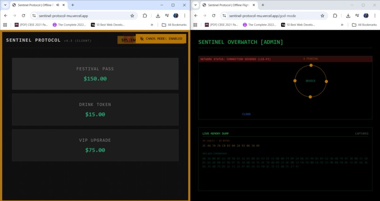Expand the tab search dropdown in the left window

click(x=5, y=5)
